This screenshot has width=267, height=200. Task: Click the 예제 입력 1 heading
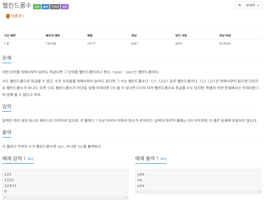(14, 158)
